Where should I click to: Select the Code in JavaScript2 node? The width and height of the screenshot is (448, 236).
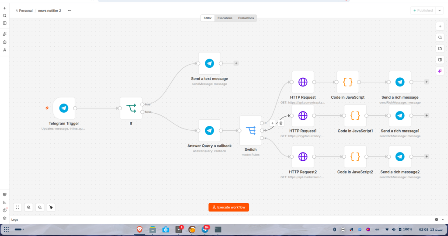355,156
